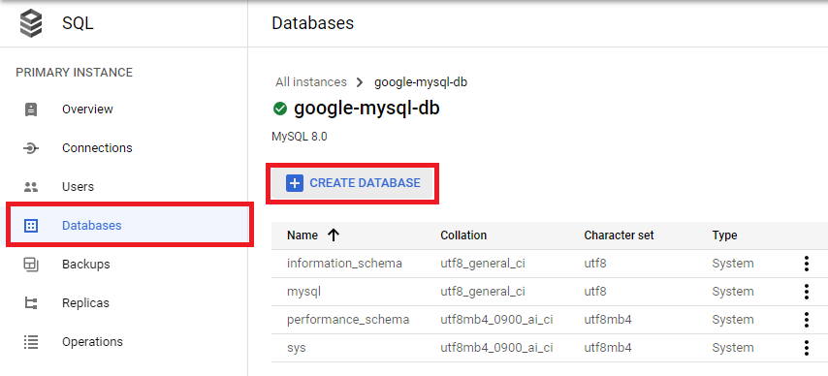Click utf8mb4_0900_ai_ci in performance_schema row
Viewport: 828px width, 376px height.
pyautogui.click(x=497, y=320)
